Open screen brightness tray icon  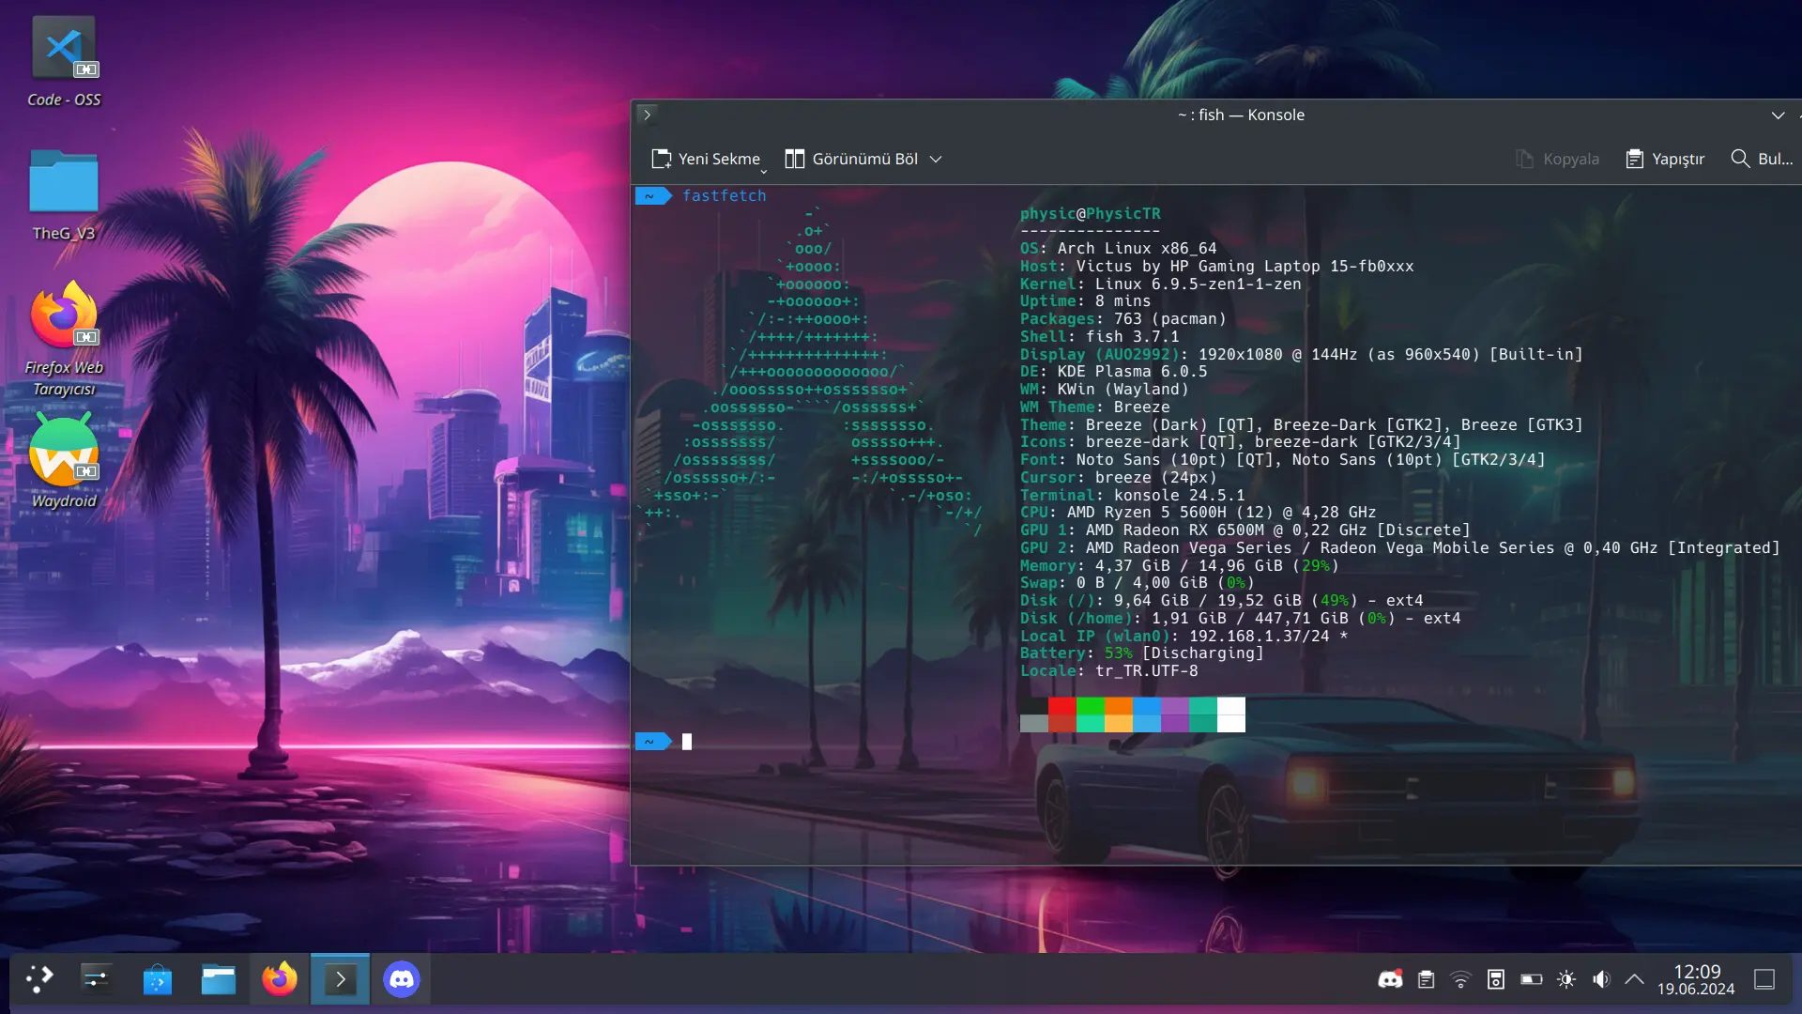1566,979
